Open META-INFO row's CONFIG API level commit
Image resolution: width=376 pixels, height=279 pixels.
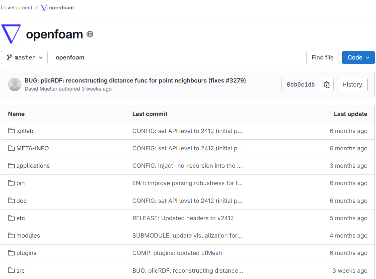(187, 148)
